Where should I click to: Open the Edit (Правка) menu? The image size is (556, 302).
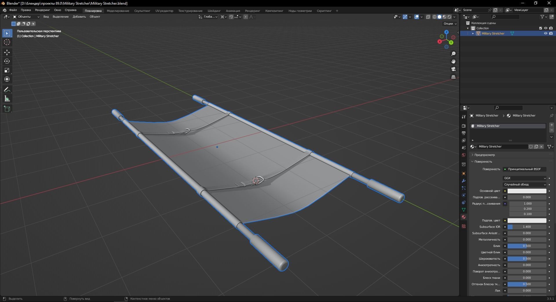coord(26,10)
